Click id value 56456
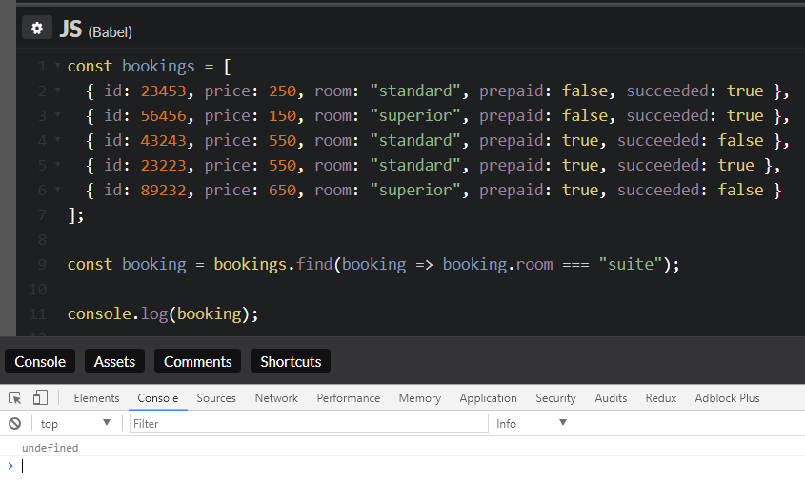 pyautogui.click(x=163, y=115)
